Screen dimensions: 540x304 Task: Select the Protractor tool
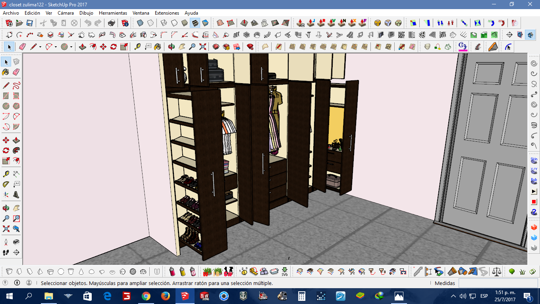6,184
